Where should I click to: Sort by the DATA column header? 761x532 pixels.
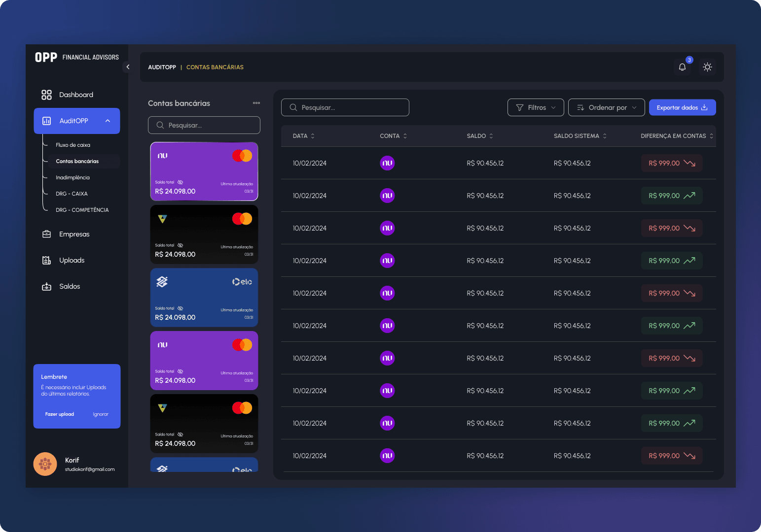pyautogui.click(x=303, y=136)
